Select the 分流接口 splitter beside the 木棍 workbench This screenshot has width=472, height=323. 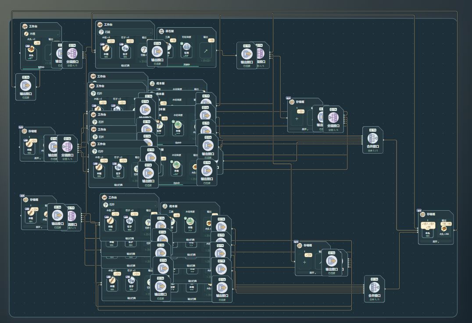pos(72,55)
